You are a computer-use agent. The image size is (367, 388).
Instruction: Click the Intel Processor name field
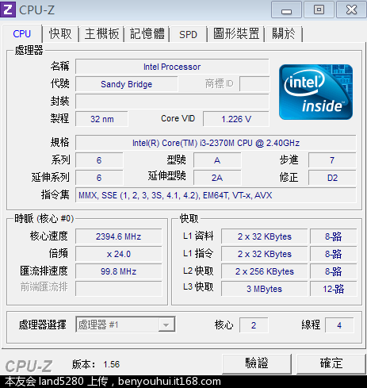(172, 67)
